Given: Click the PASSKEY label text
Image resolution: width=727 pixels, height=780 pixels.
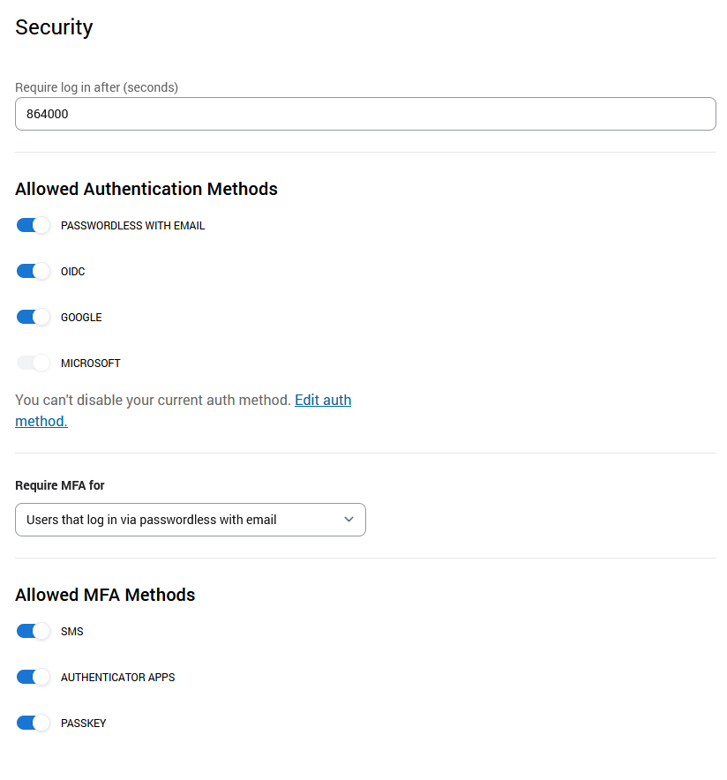Looking at the screenshot, I should 83,724.
